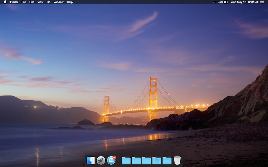Open the Help menu

pyautogui.click(x=70, y=2)
